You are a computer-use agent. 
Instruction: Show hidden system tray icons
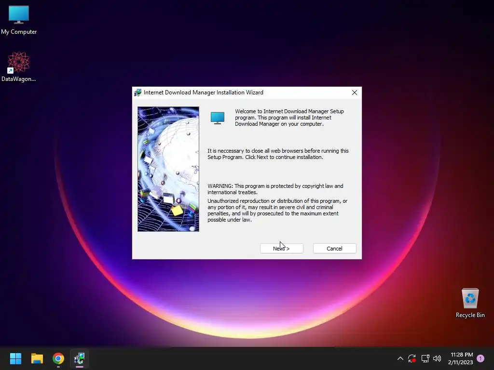[x=400, y=358]
